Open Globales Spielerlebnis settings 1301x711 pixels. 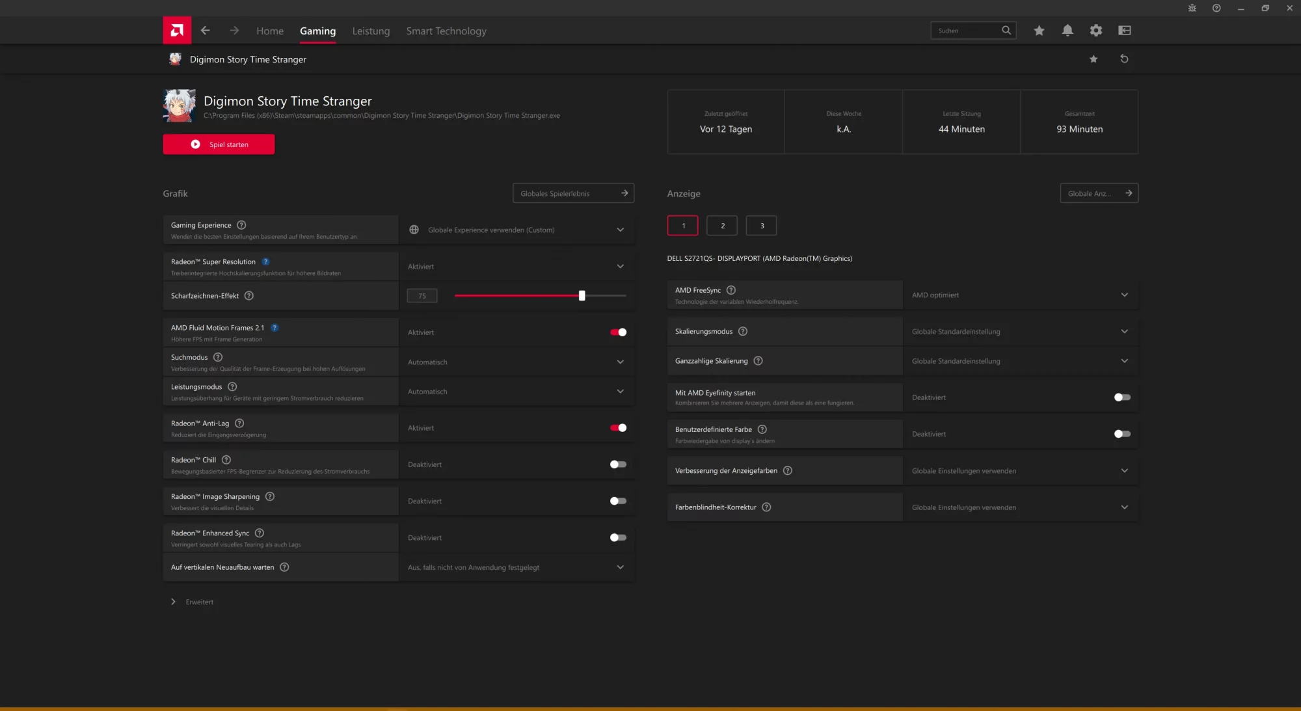pyautogui.click(x=573, y=193)
